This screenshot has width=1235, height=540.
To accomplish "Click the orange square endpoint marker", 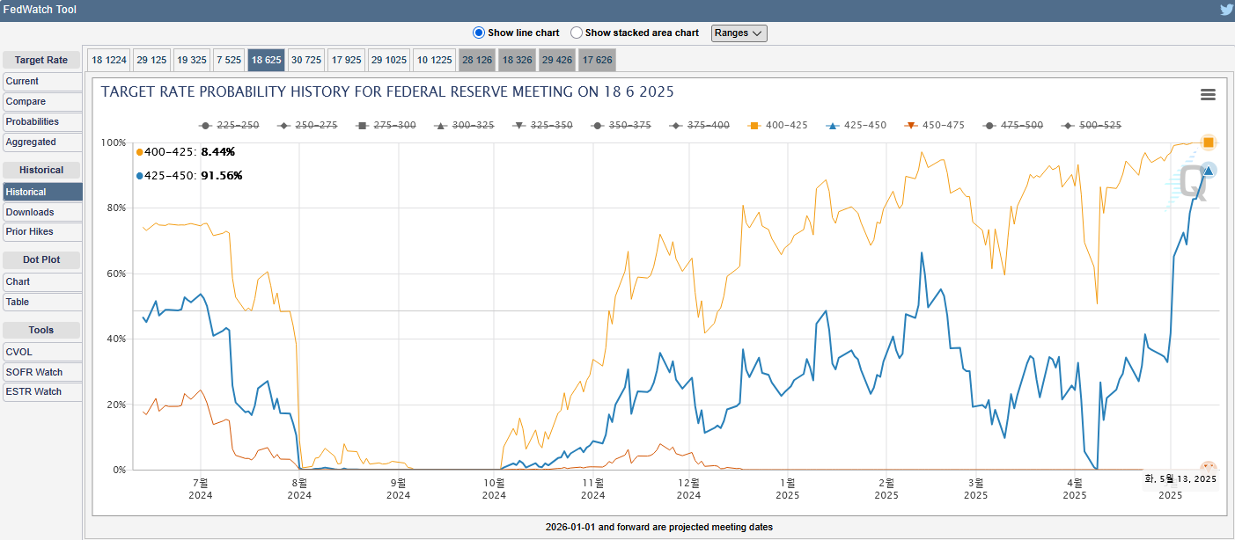I will 1209,142.
